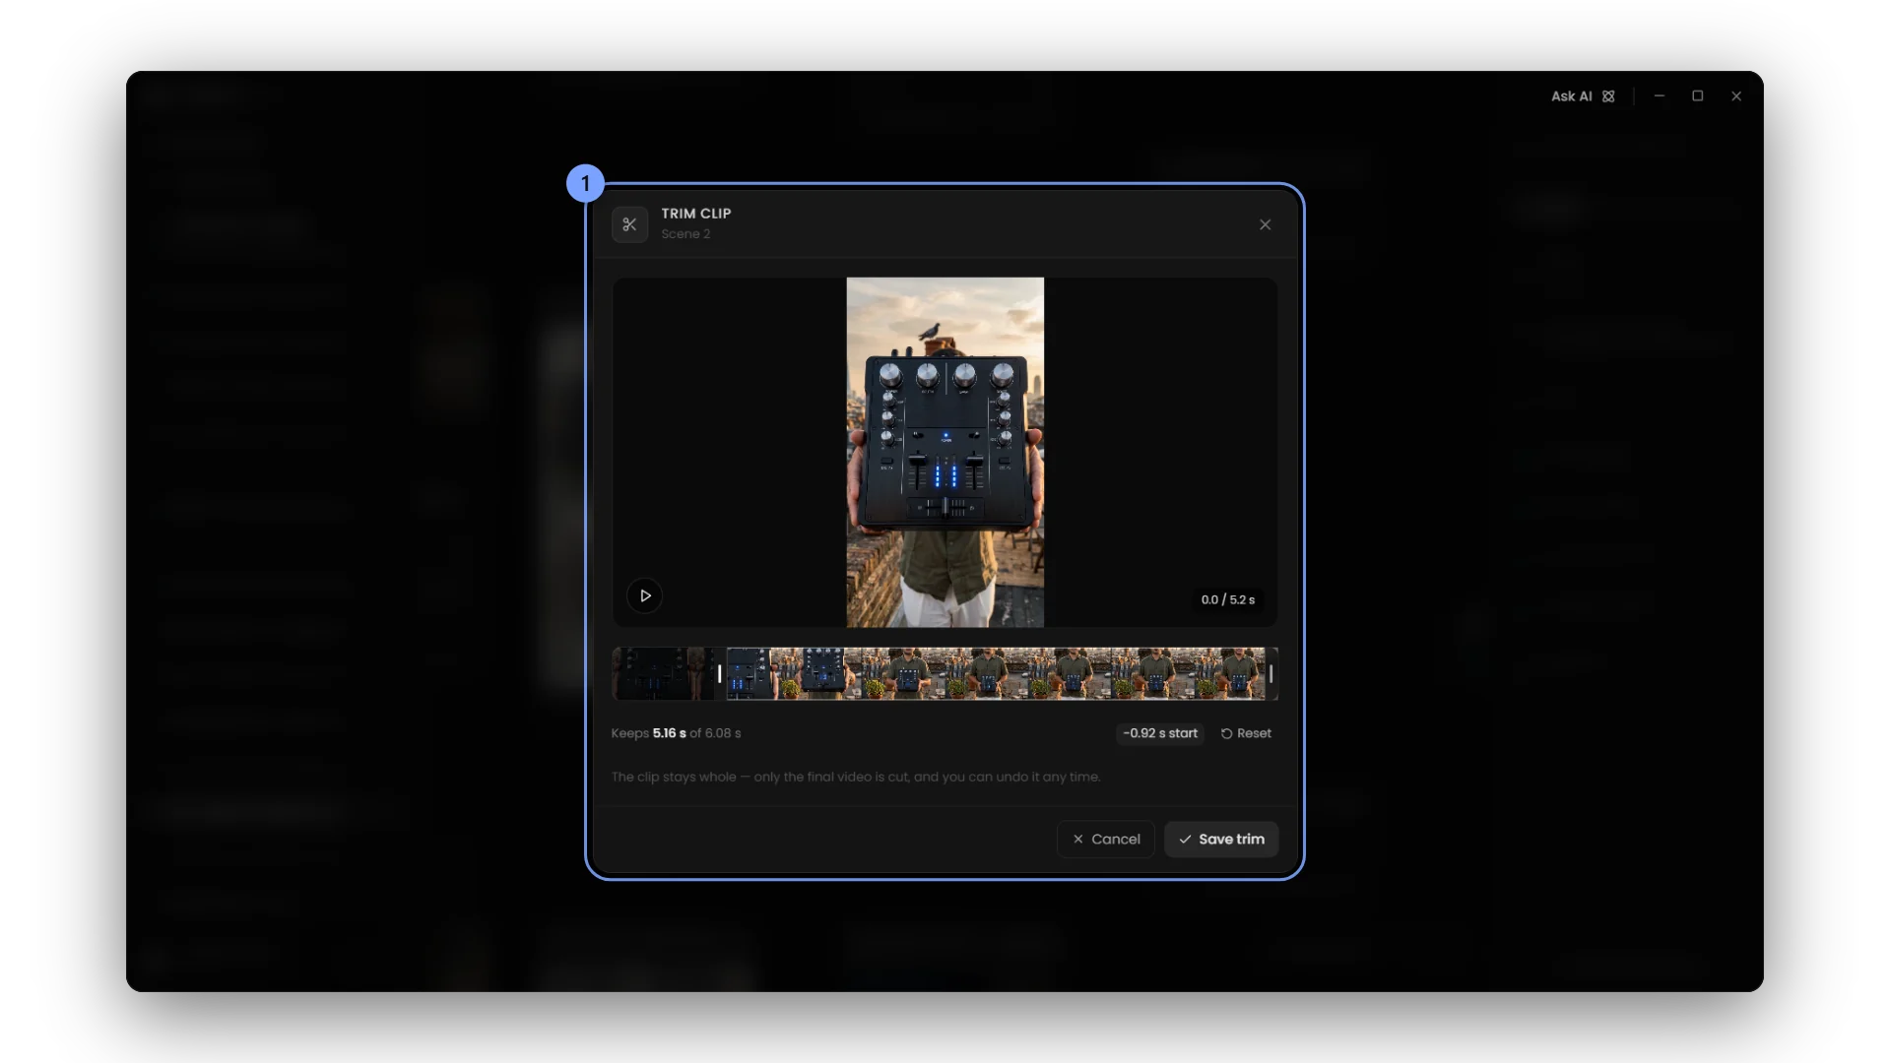Minimize the application window

coord(1660,96)
